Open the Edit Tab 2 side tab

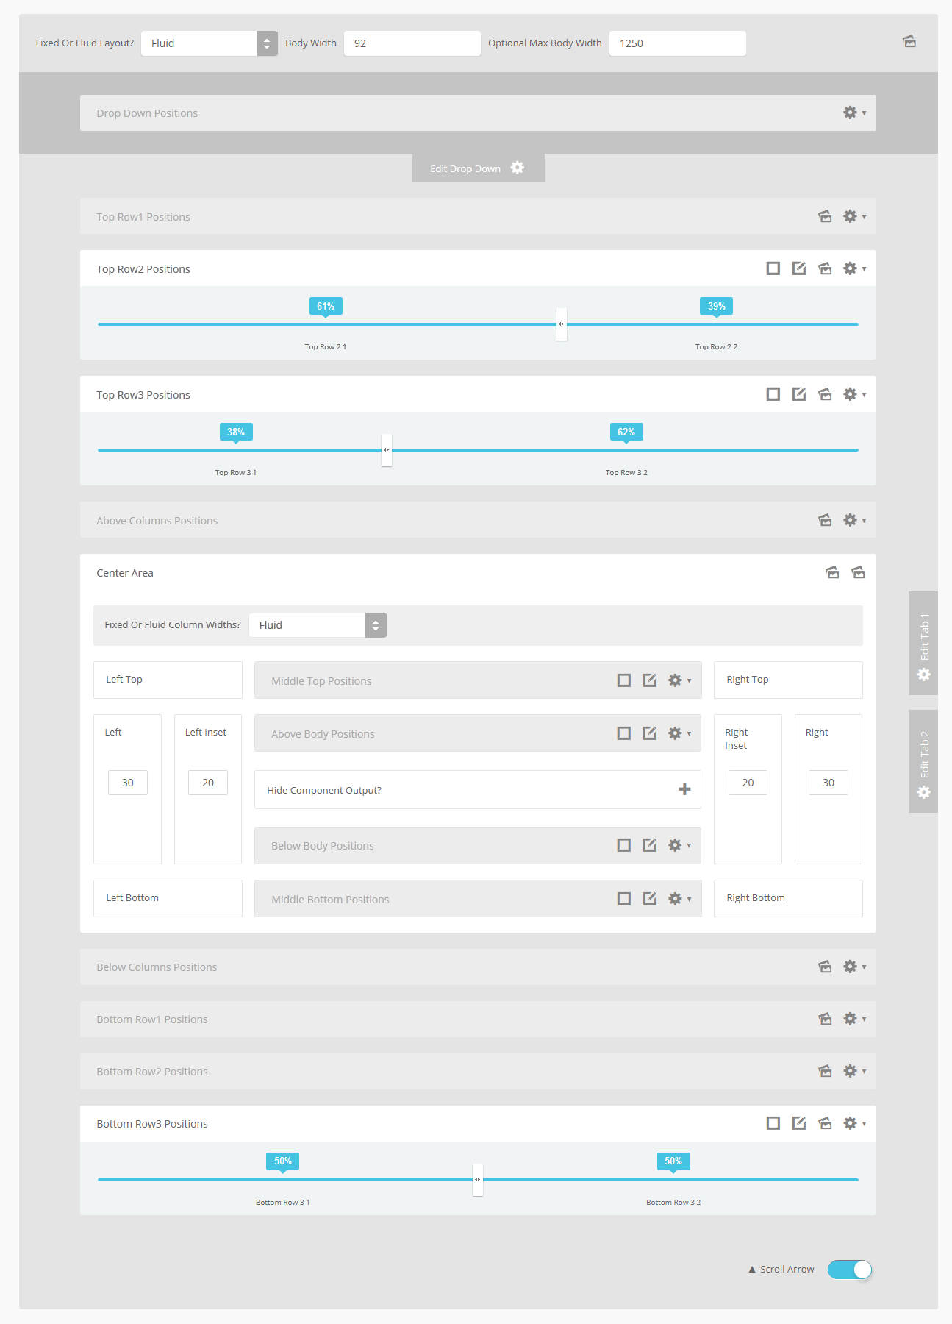click(x=923, y=761)
